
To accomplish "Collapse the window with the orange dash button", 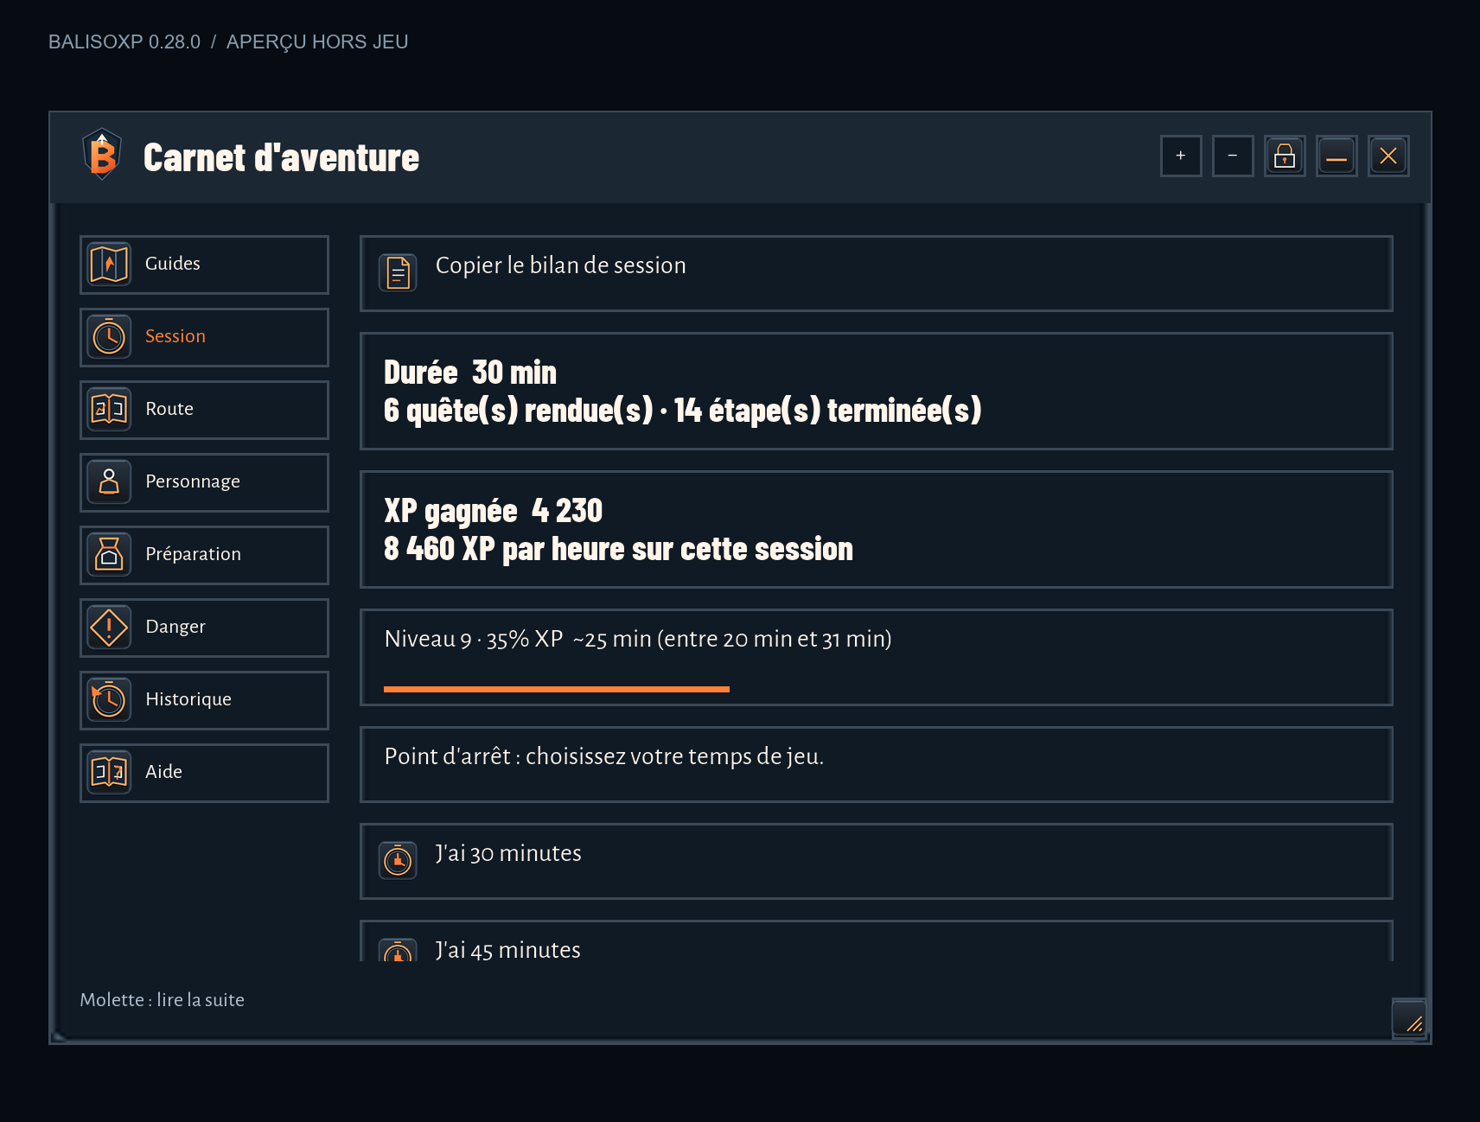I will pyautogui.click(x=1336, y=156).
